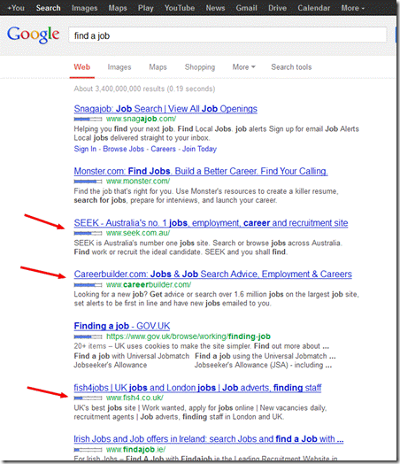
Task: Open Maps in the top black bar
Action: coord(118,8)
